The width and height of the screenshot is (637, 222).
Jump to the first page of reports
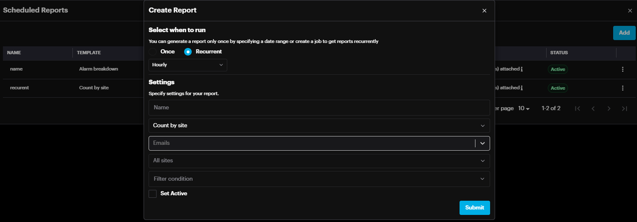(578, 108)
